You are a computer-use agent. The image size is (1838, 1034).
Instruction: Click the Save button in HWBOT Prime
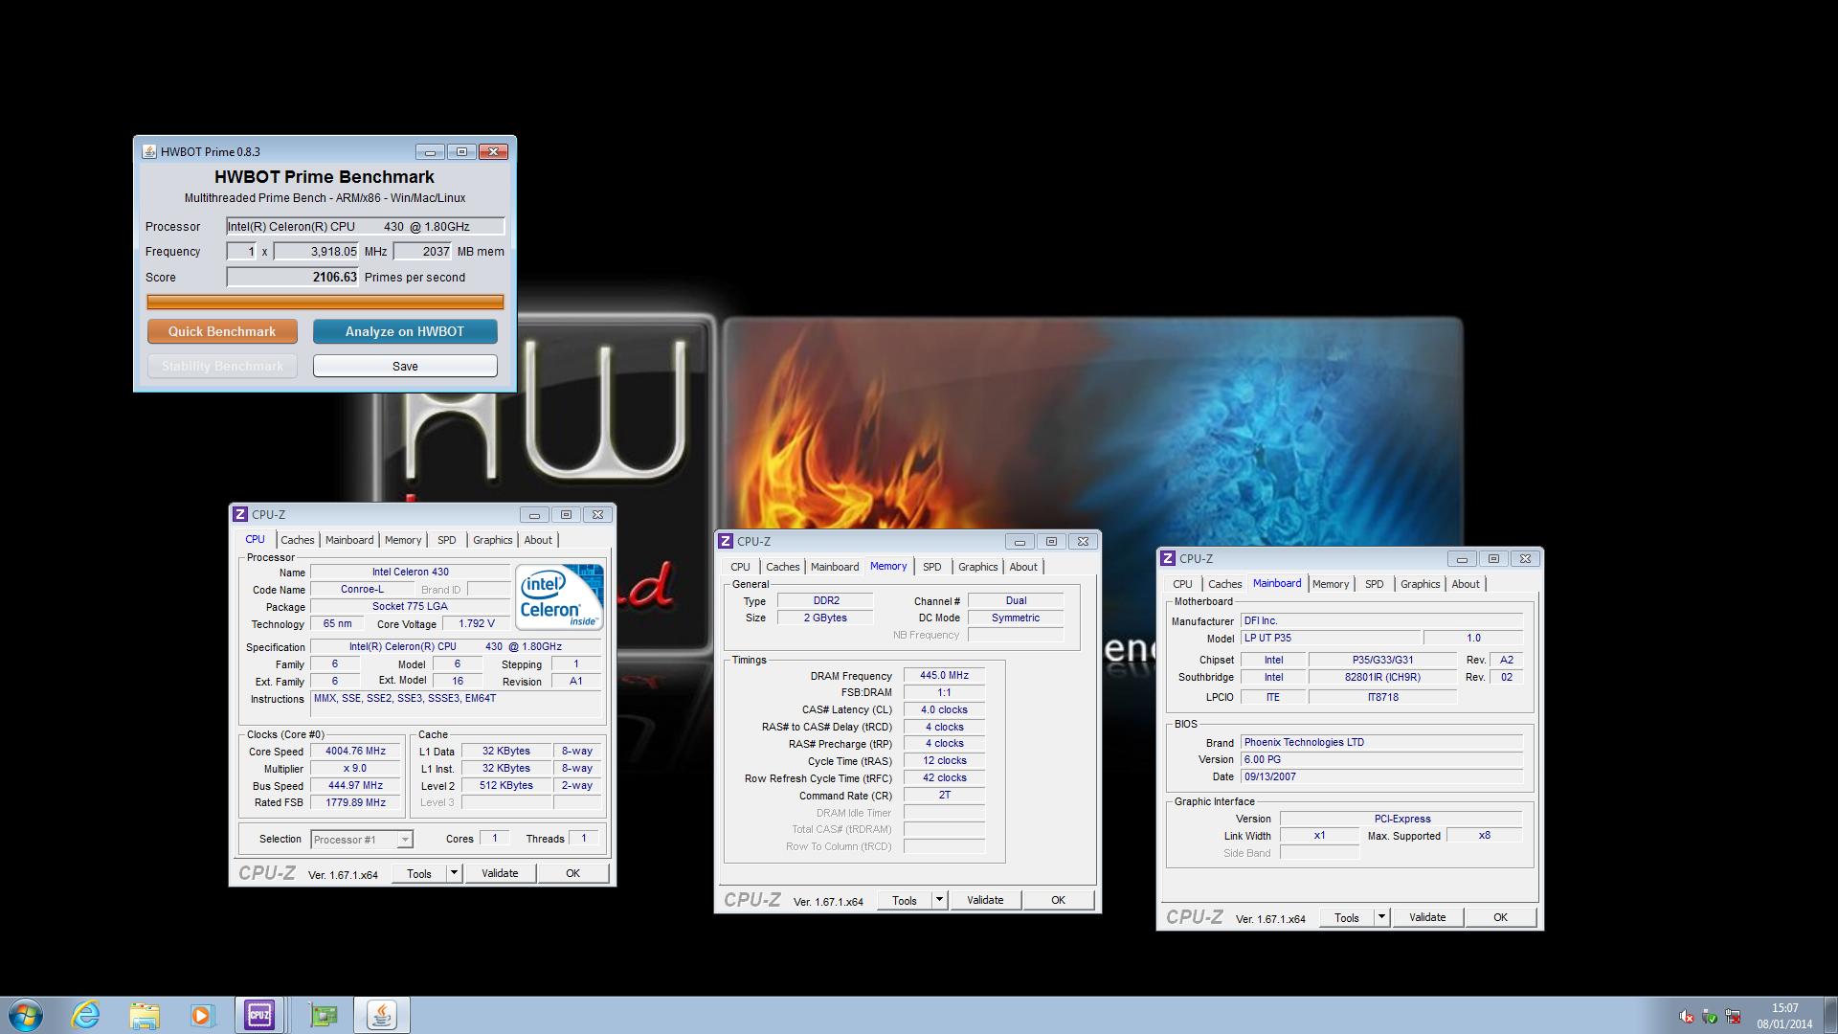[x=405, y=366]
